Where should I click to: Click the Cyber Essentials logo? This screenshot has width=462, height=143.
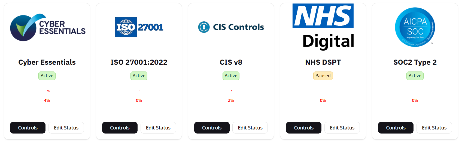click(47, 27)
